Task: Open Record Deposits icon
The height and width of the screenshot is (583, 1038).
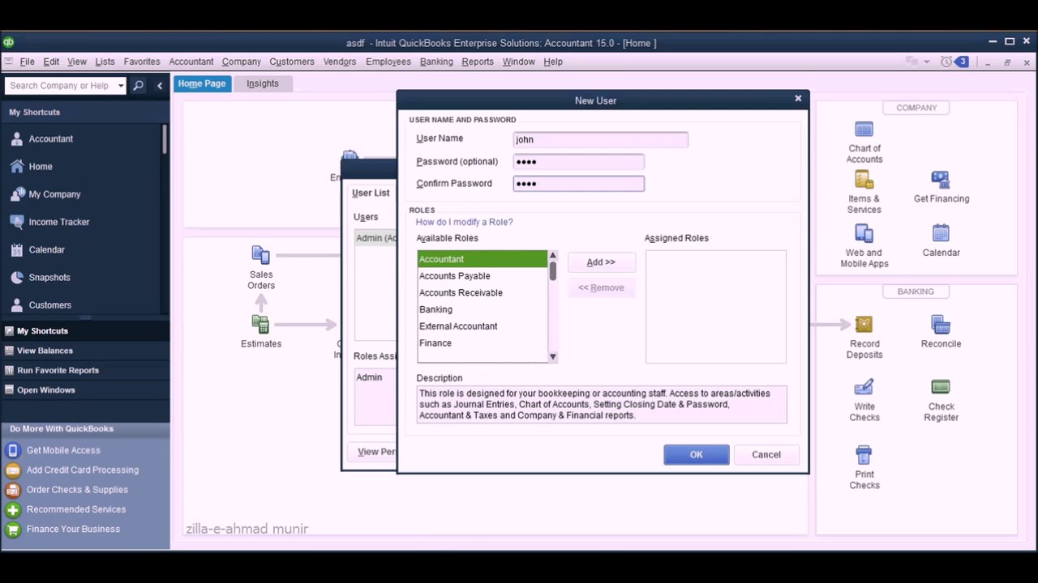Action: pos(864,325)
